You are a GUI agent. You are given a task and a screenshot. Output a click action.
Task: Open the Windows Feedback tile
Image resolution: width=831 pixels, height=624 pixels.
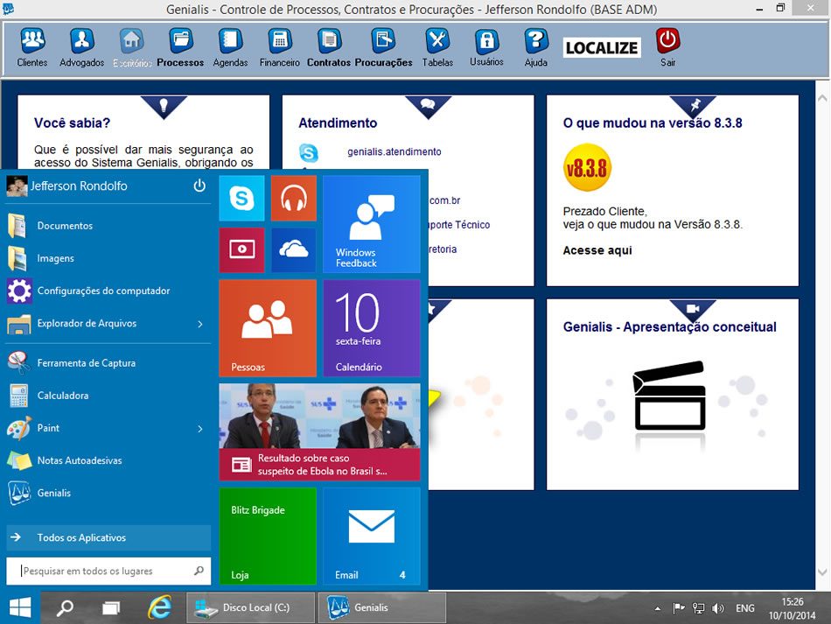click(x=372, y=224)
